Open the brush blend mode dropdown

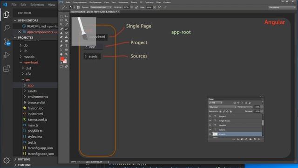(x=101, y=7)
